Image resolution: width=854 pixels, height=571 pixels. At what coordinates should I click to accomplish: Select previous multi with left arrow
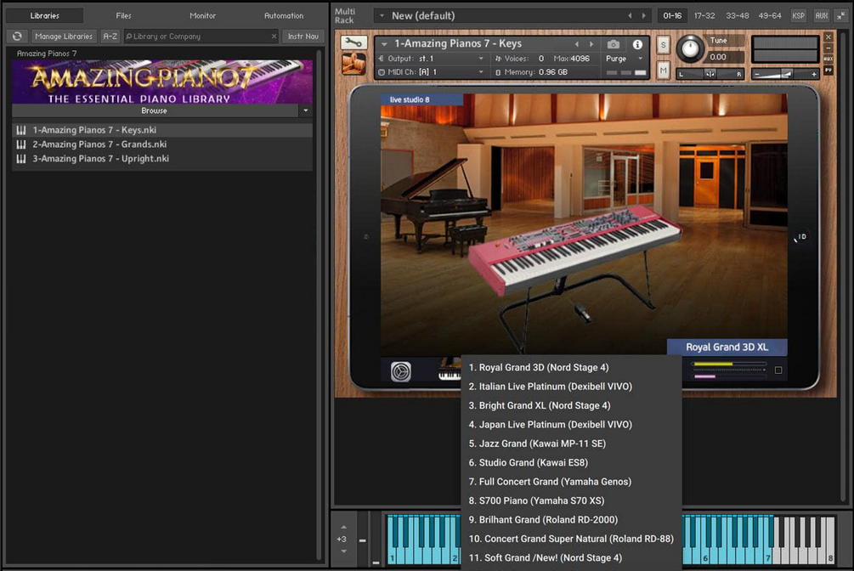pos(631,16)
